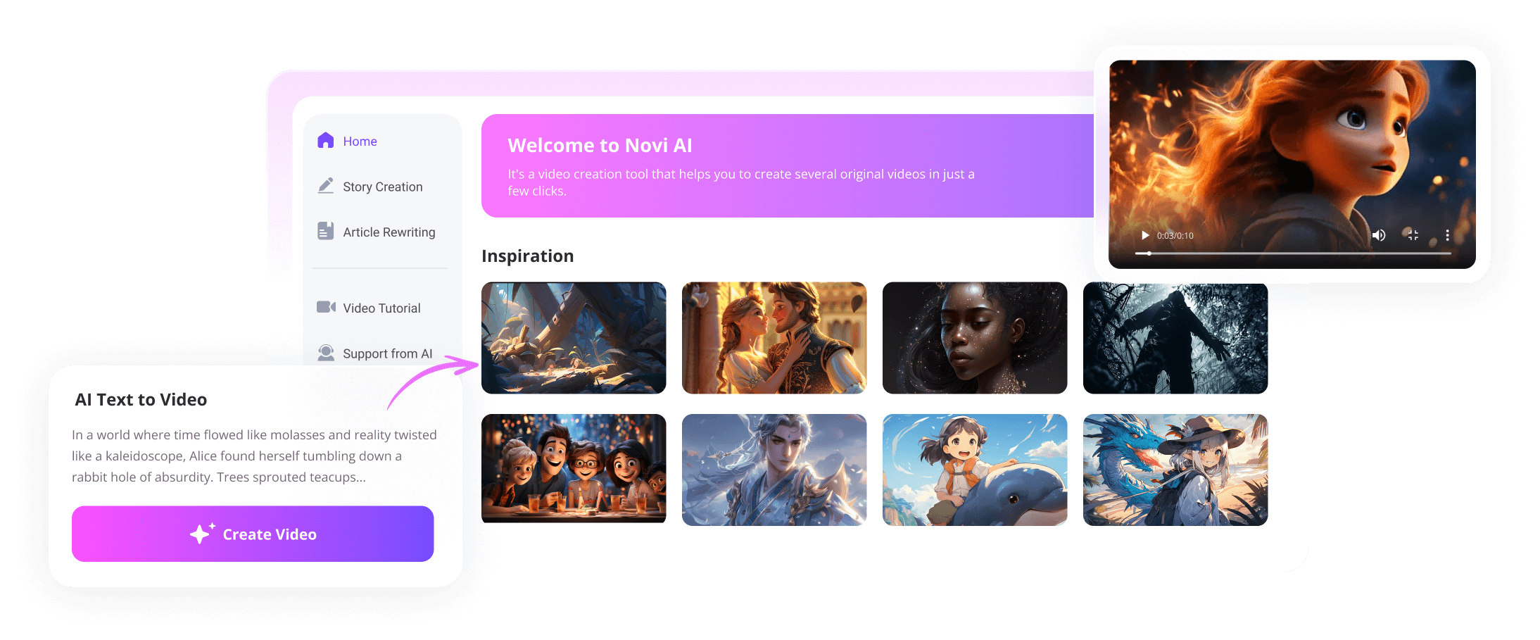1540x640 pixels.
Task: Click the Video Tutorial camera icon
Action: pyautogui.click(x=326, y=307)
